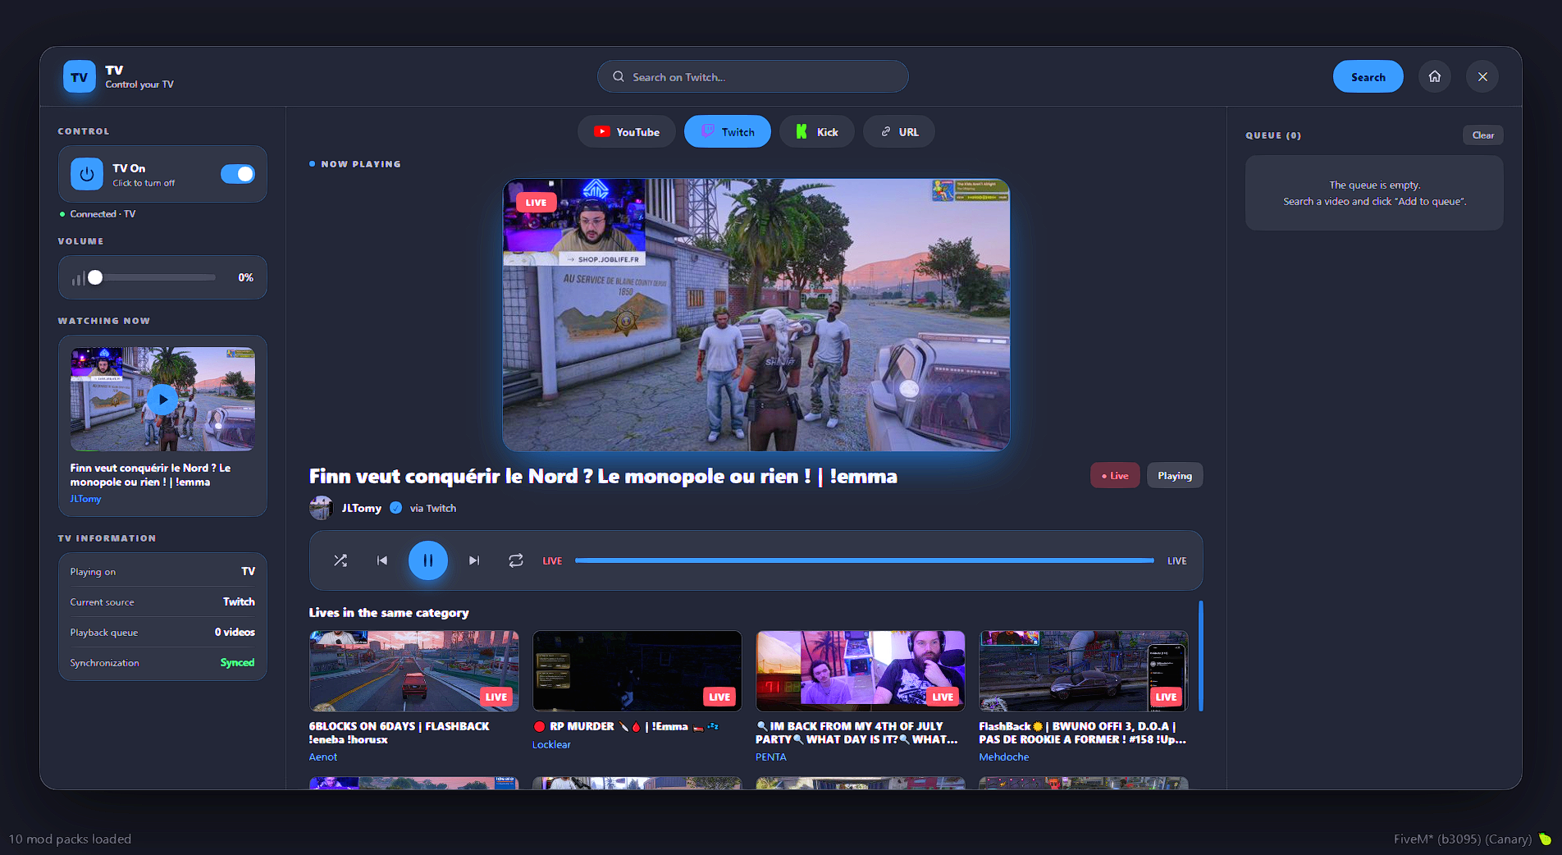Open Mehdoche channel link
The image size is (1562, 855).
click(x=1004, y=757)
